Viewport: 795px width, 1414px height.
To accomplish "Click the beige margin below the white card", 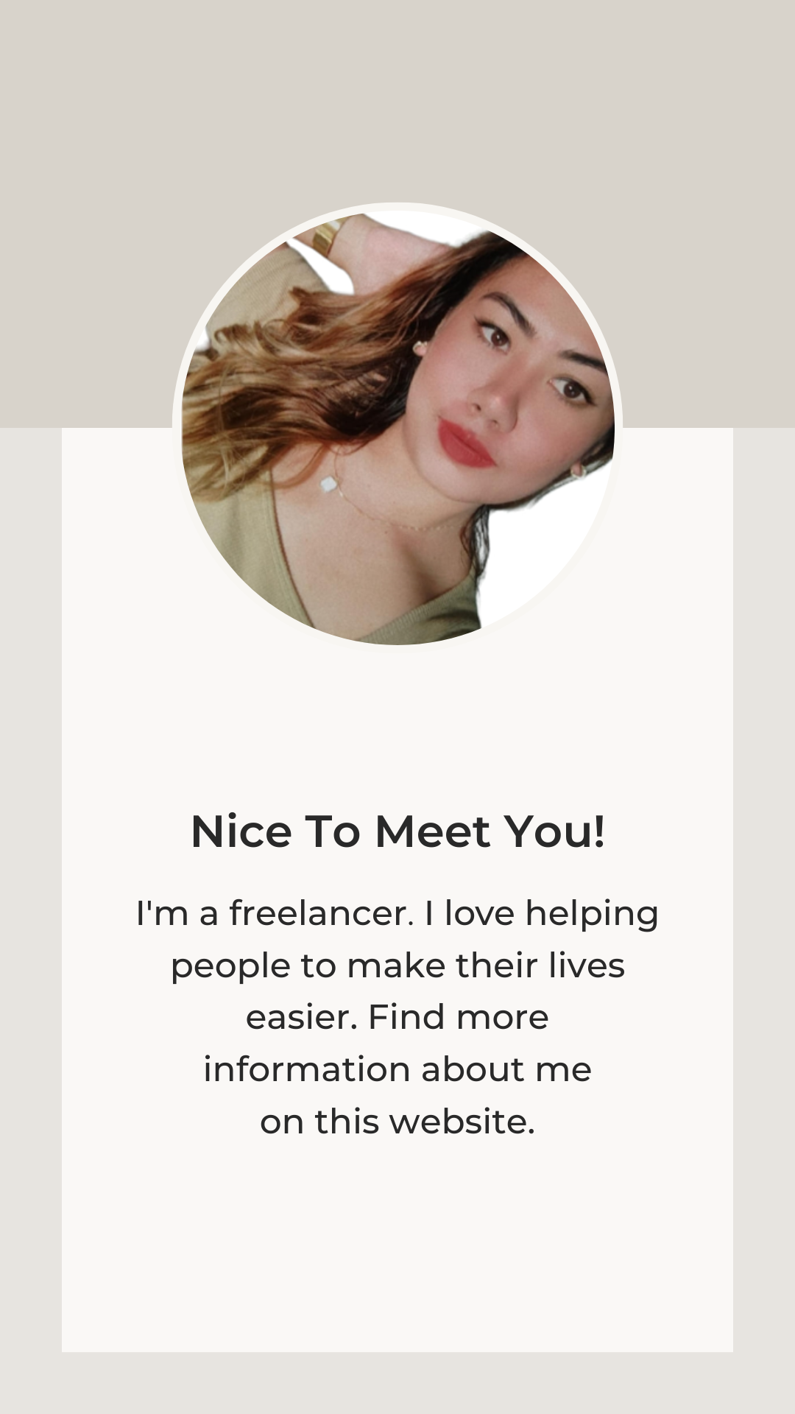I will tap(397, 1383).
